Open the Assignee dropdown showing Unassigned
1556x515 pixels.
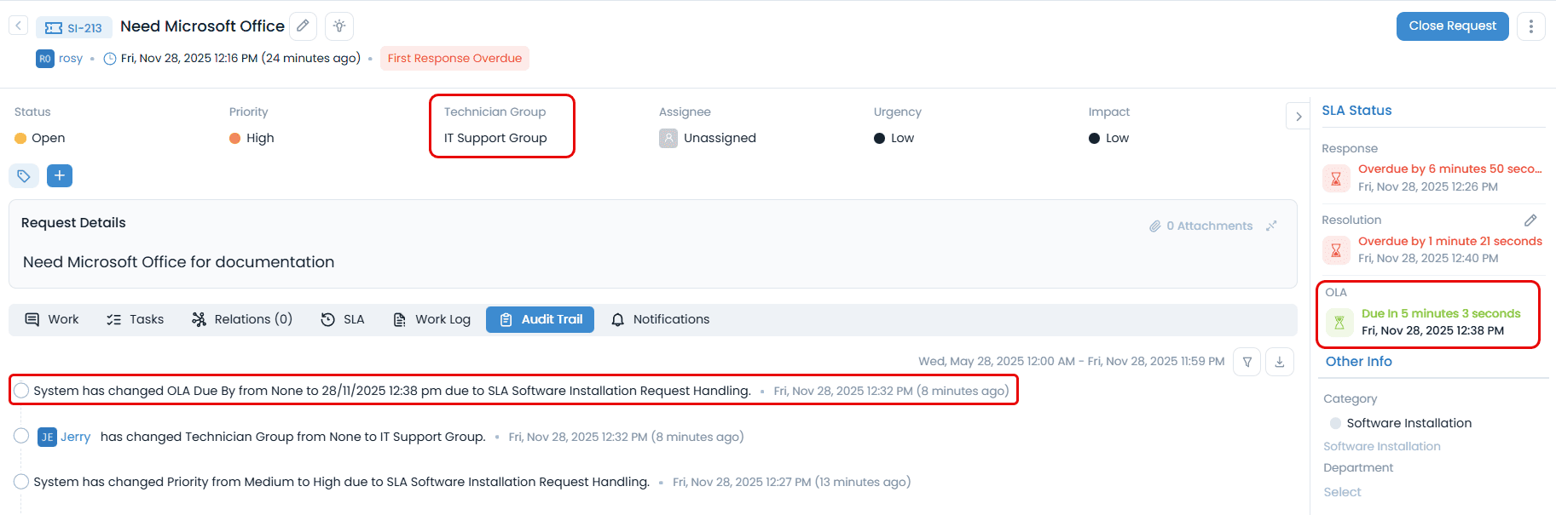pos(708,138)
